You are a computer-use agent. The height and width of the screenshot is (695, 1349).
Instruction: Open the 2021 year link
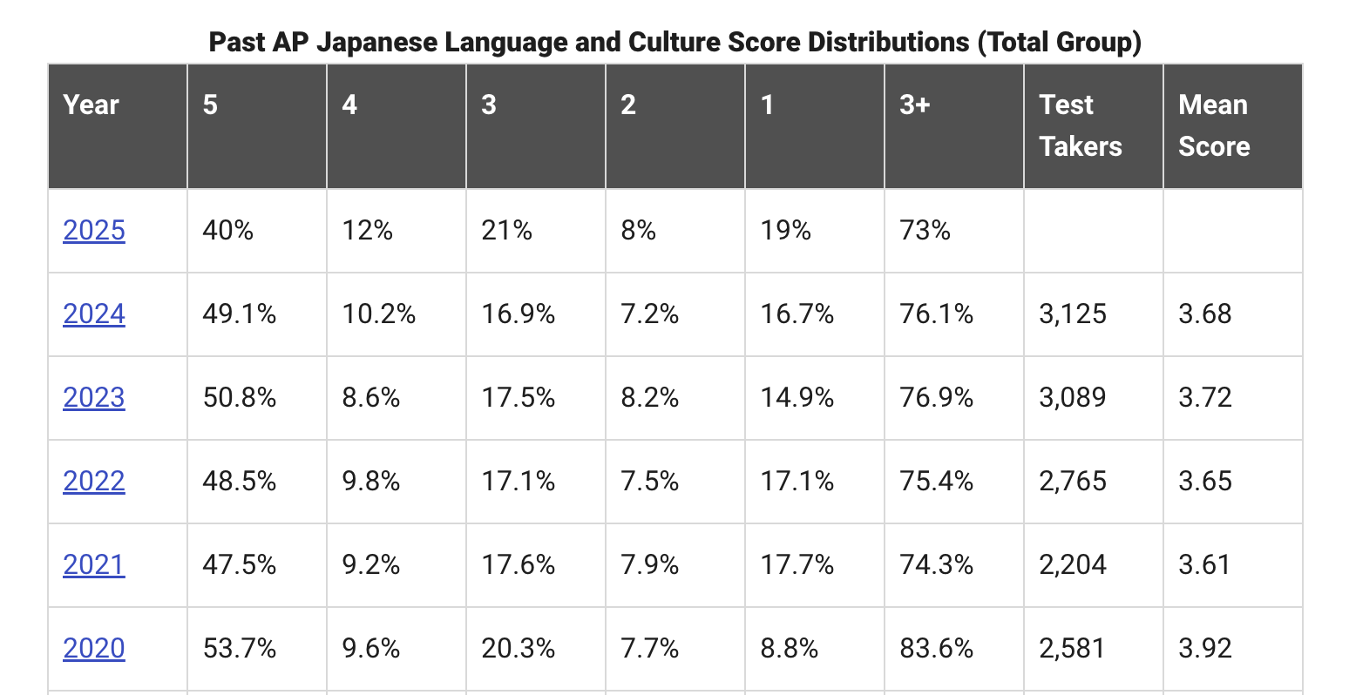tap(94, 565)
